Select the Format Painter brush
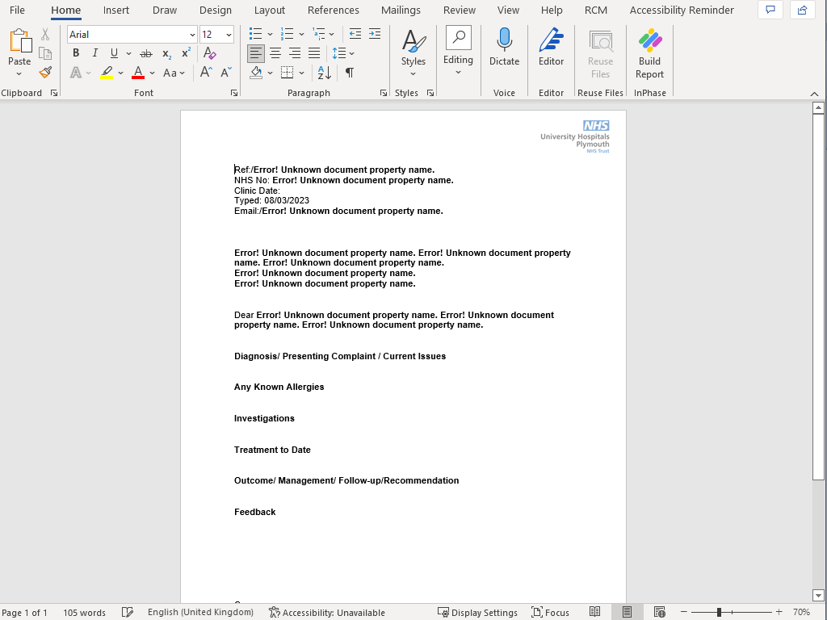The width and height of the screenshot is (827, 620). pos(45,72)
